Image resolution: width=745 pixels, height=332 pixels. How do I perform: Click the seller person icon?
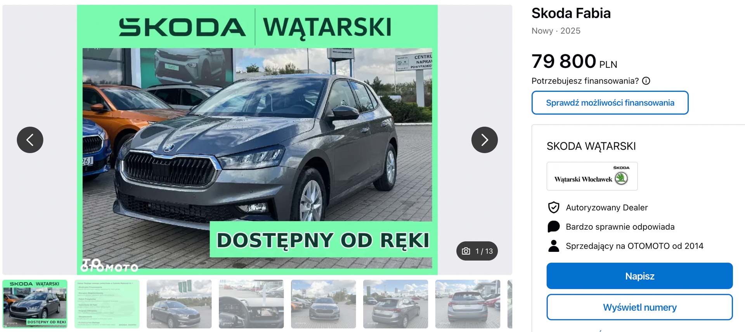(554, 246)
